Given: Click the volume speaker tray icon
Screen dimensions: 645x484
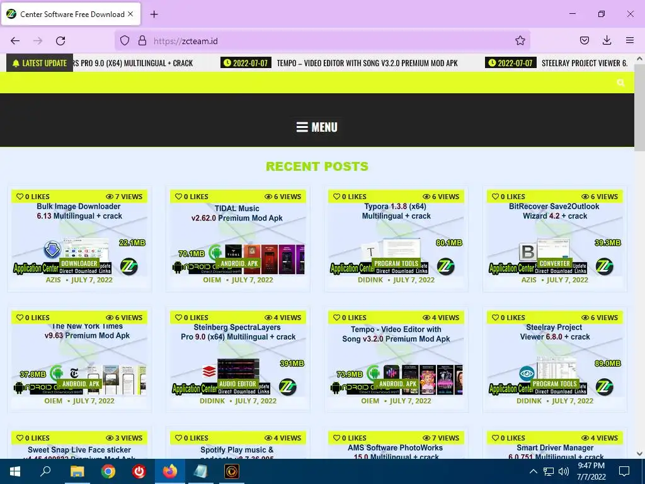Looking at the screenshot, I should point(564,471).
